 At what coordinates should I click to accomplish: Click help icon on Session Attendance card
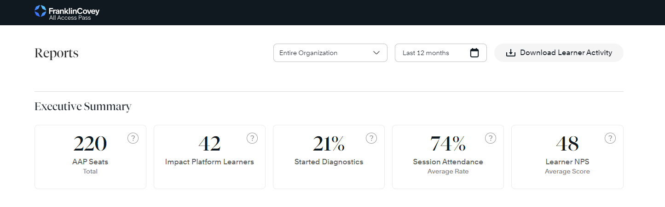click(491, 138)
